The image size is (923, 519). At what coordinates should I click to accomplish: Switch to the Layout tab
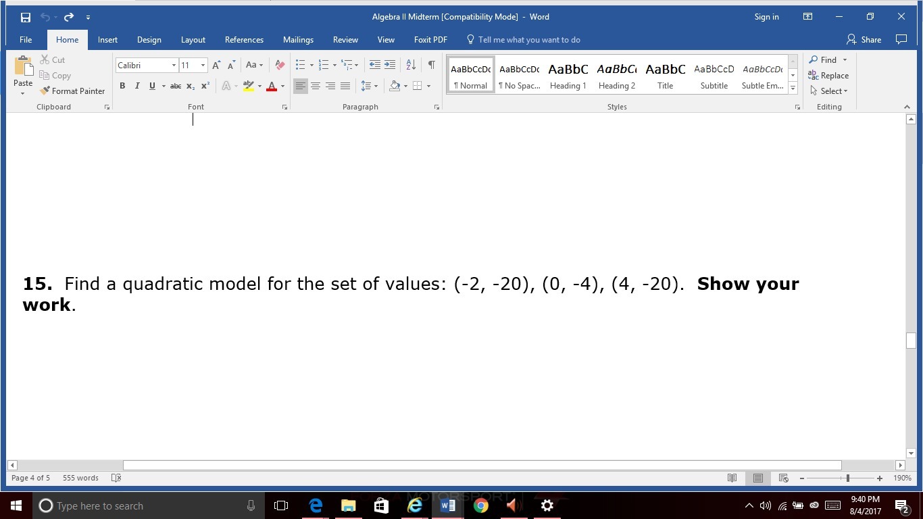point(193,40)
